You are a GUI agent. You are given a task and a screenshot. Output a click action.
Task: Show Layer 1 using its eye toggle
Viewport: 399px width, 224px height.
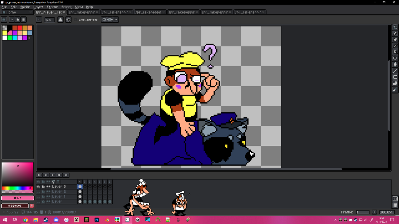click(x=38, y=196)
